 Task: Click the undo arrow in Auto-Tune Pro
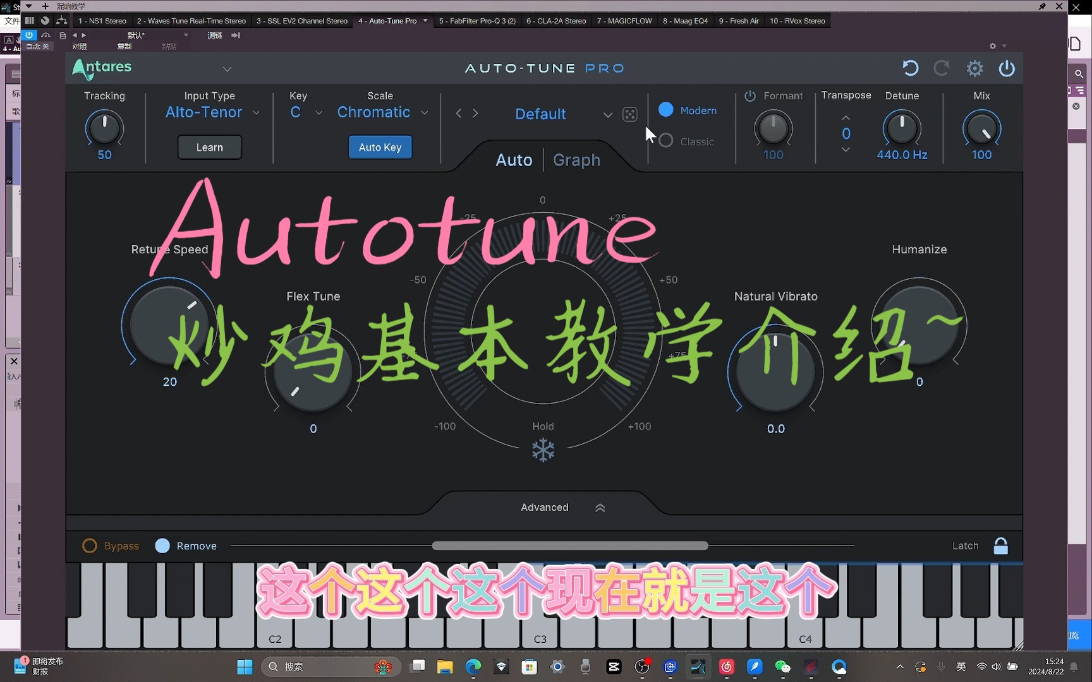click(910, 68)
